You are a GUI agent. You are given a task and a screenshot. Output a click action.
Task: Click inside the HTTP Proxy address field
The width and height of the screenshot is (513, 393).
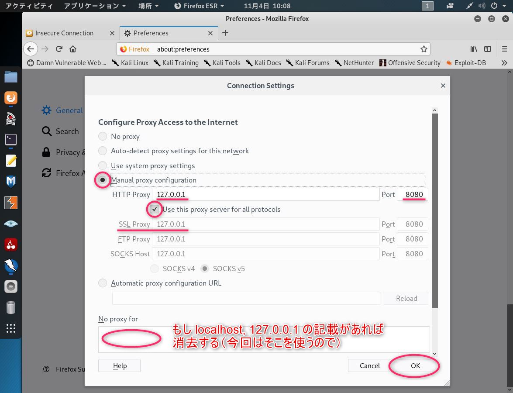(x=265, y=194)
